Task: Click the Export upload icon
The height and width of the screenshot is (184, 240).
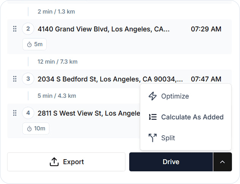Action: click(x=54, y=162)
